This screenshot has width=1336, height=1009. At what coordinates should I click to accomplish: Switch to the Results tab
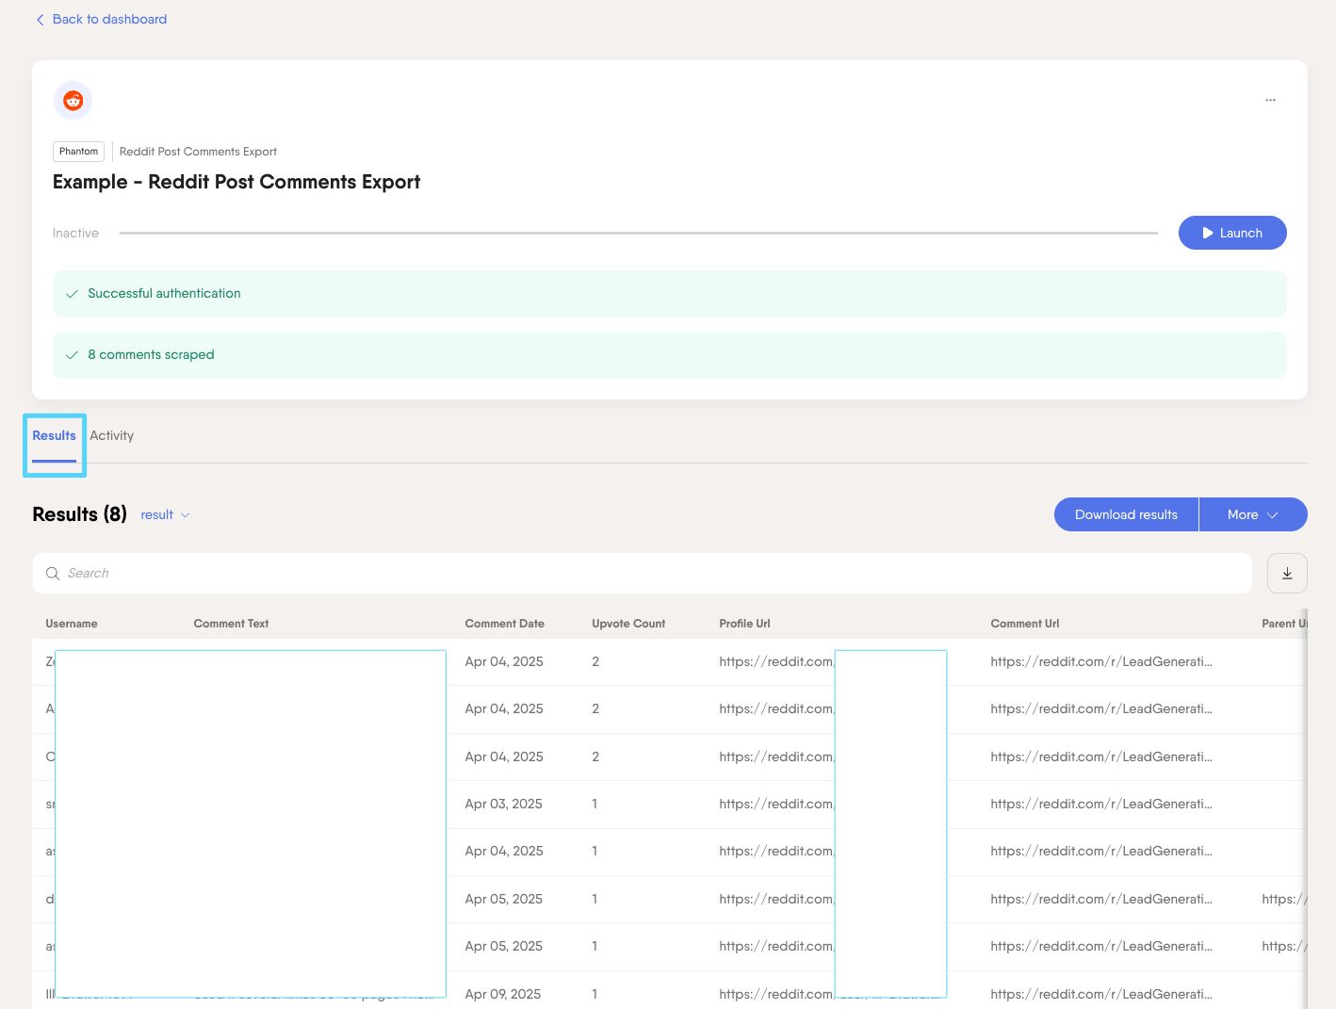[54, 436]
